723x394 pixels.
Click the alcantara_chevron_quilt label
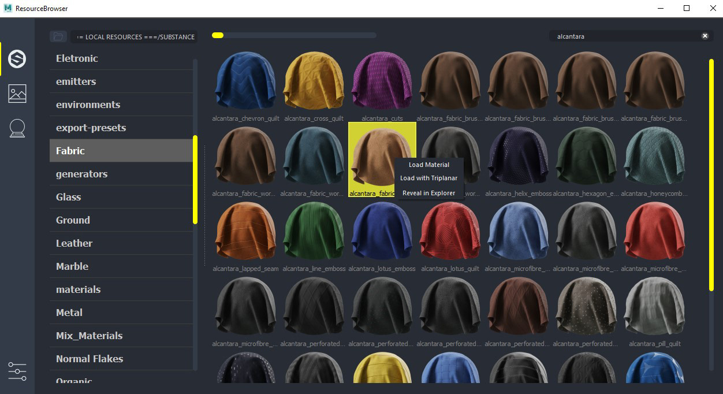tap(245, 118)
